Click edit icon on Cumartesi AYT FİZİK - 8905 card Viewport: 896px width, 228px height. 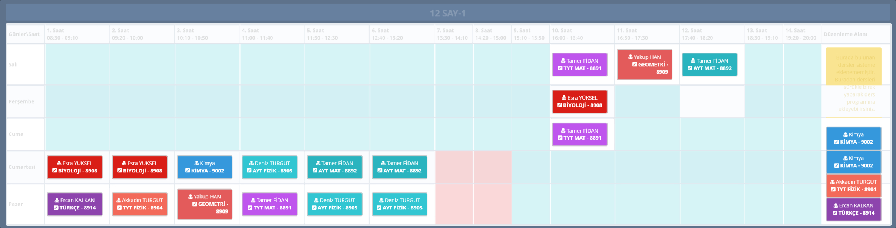pyautogui.click(x=249, y=171)
